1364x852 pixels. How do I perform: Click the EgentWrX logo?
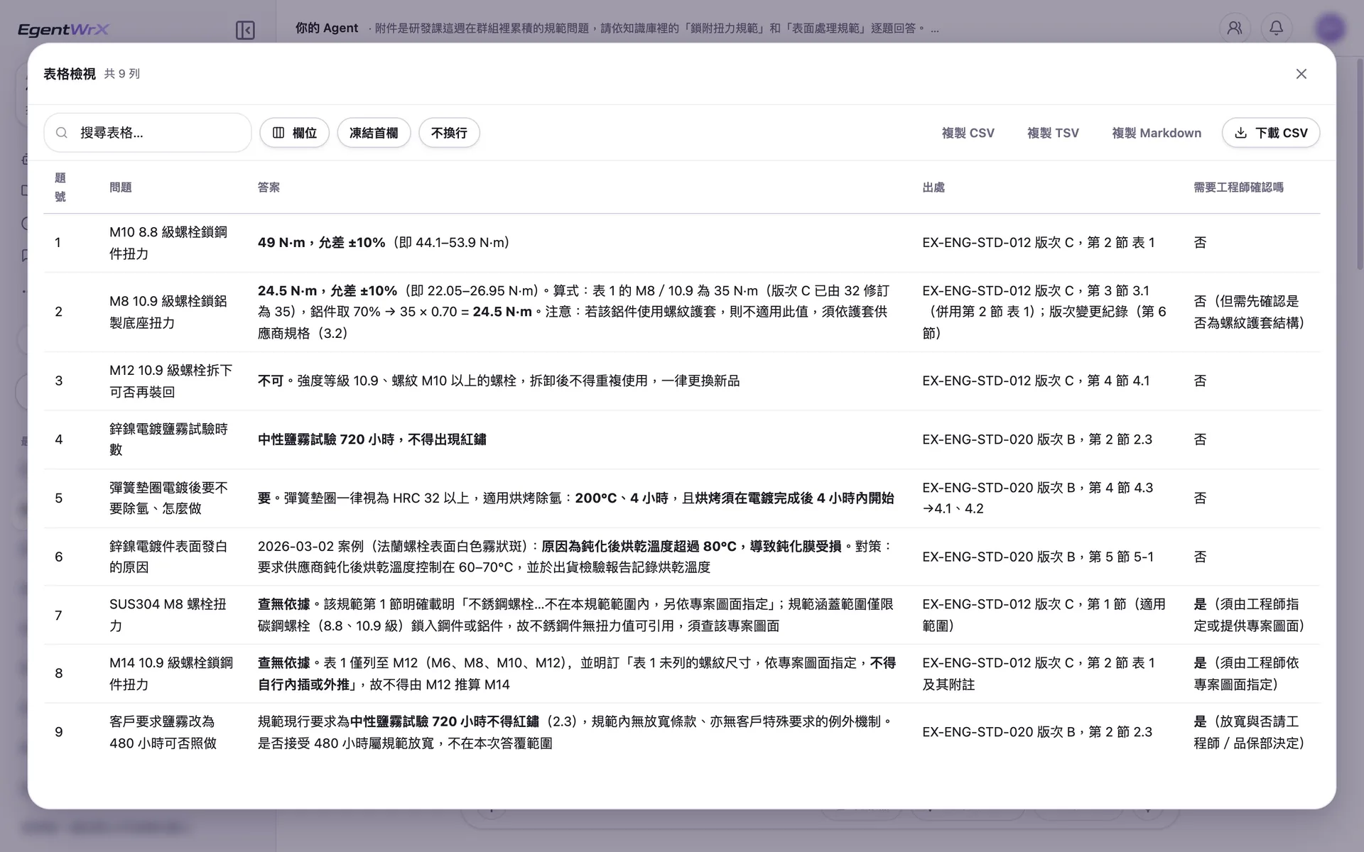[x=63, y=29]
